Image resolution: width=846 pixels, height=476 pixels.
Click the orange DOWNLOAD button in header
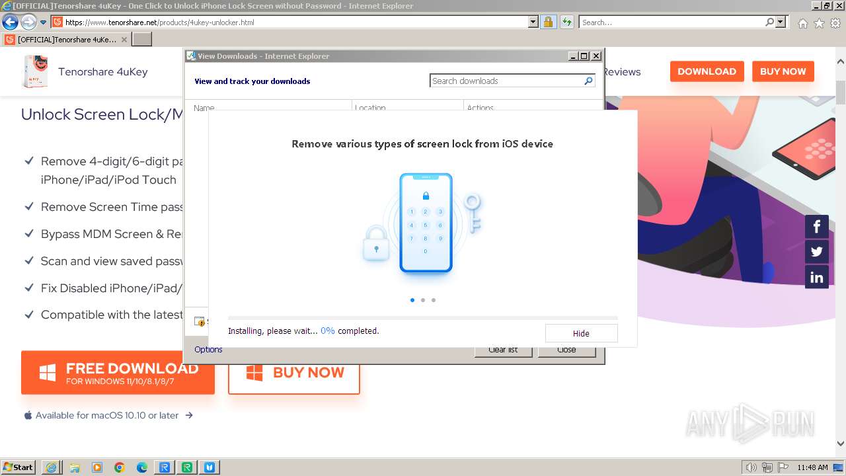(x=707, y=71)
